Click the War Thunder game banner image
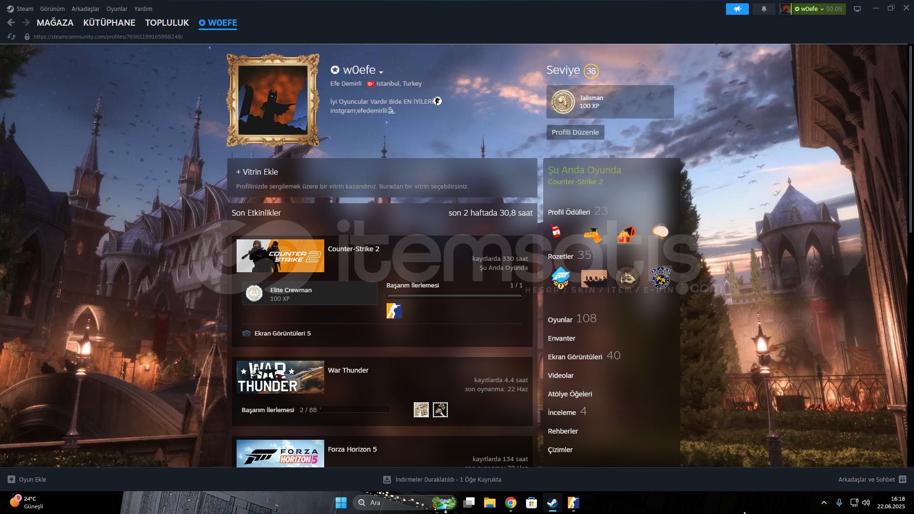This screenshot has height=514, width=914. 280,377
